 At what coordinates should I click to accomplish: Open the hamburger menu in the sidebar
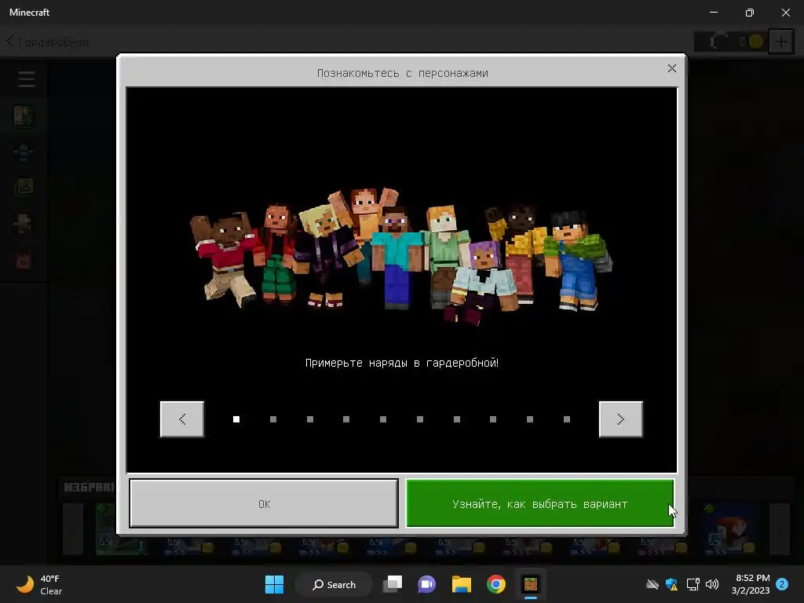point(27,79)
